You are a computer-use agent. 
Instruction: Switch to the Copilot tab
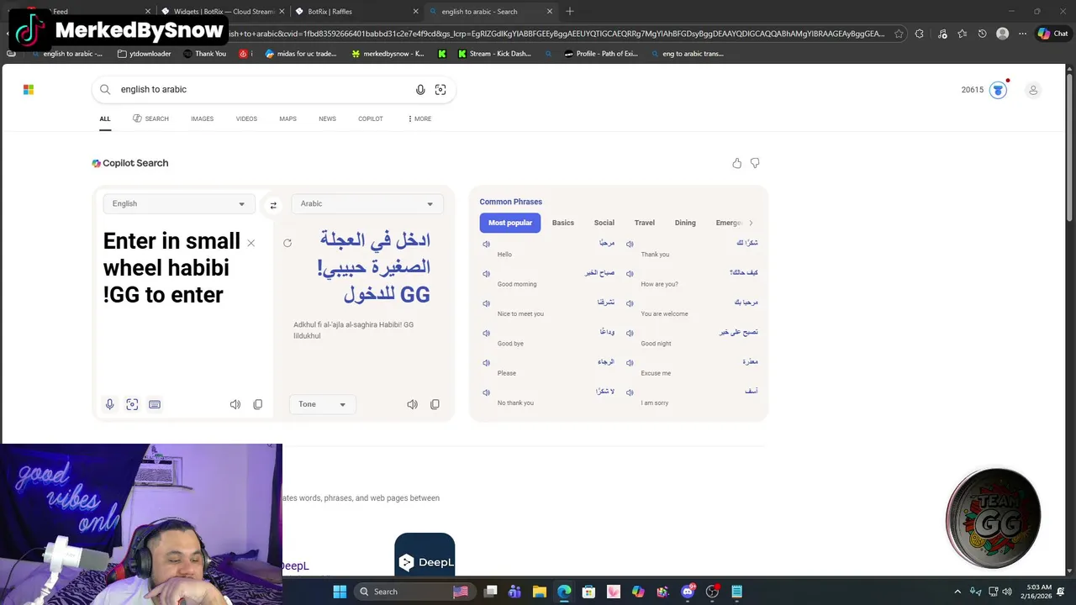[371, 118]
